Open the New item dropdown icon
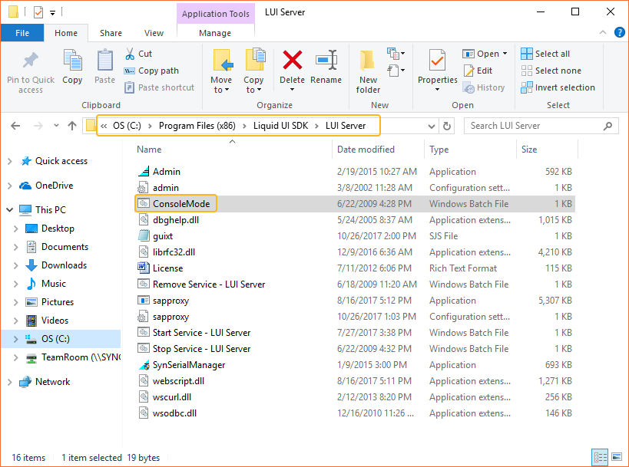The image size is (629, 467). tap(396, 53)
